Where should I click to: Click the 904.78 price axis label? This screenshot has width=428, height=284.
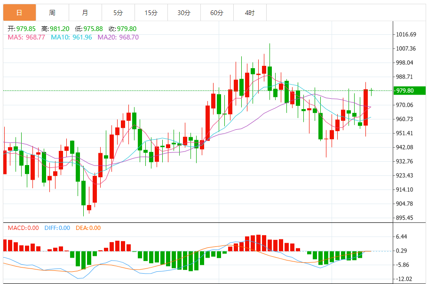[405, 204]
